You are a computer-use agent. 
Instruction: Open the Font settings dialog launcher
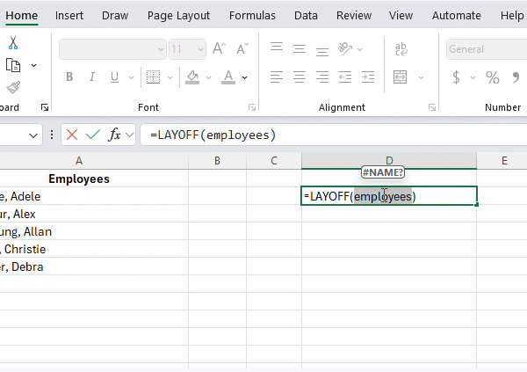(x=252, y=107)
